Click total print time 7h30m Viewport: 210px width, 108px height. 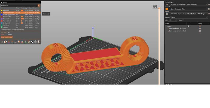tap(9, 35)
